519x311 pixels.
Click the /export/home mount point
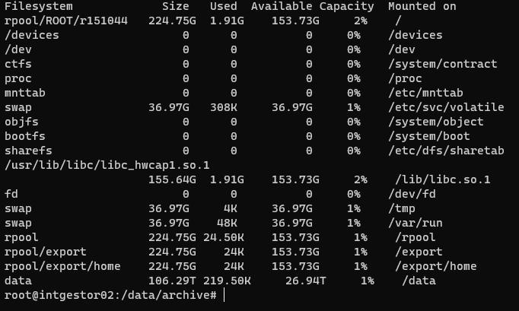click(x=435, y=267)
